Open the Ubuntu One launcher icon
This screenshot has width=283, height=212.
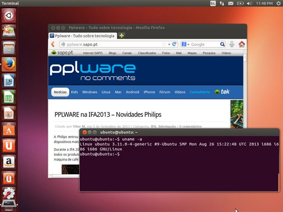pos(9,146)
